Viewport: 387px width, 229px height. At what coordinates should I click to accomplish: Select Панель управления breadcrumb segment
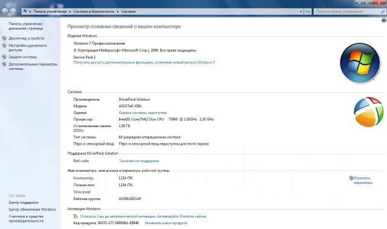point(50,11)
